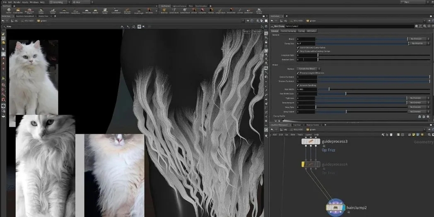Switch to the Curling tab
434x217 pixels.
pyautogui.click(x=301, y=31)
